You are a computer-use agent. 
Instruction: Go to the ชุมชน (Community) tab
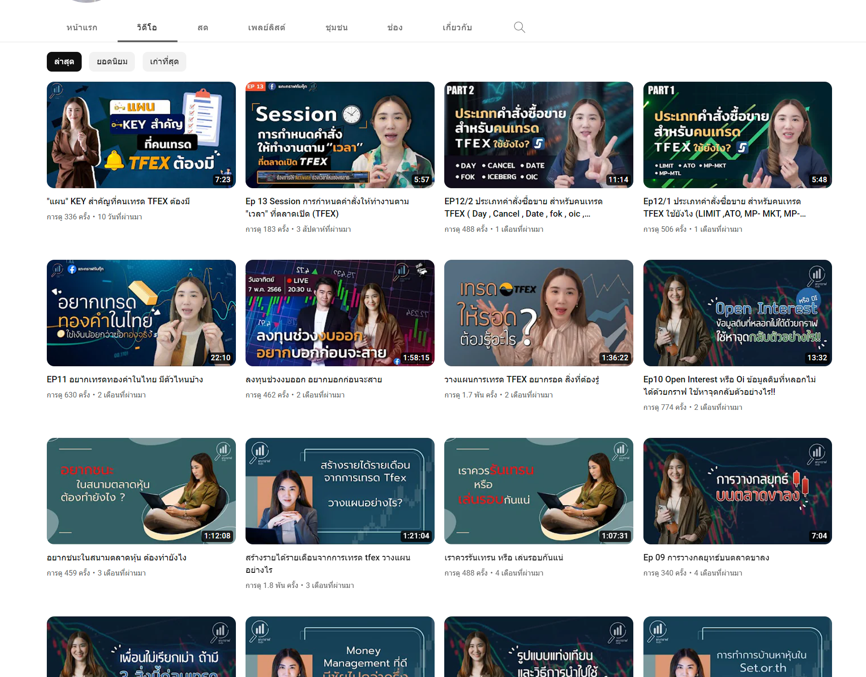[336, 28]
